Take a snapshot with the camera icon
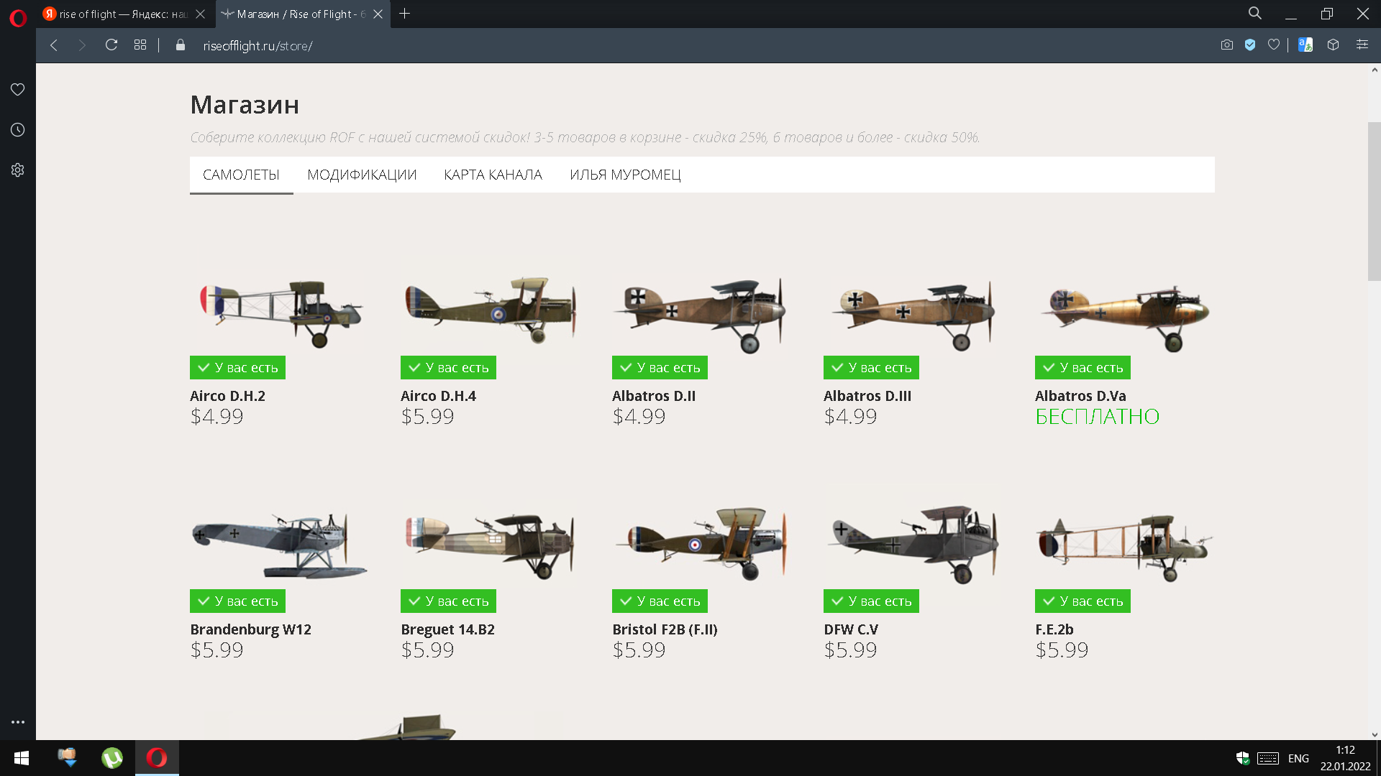The width and height of the screenshot is (1381, 776). tap(1227, 45)
